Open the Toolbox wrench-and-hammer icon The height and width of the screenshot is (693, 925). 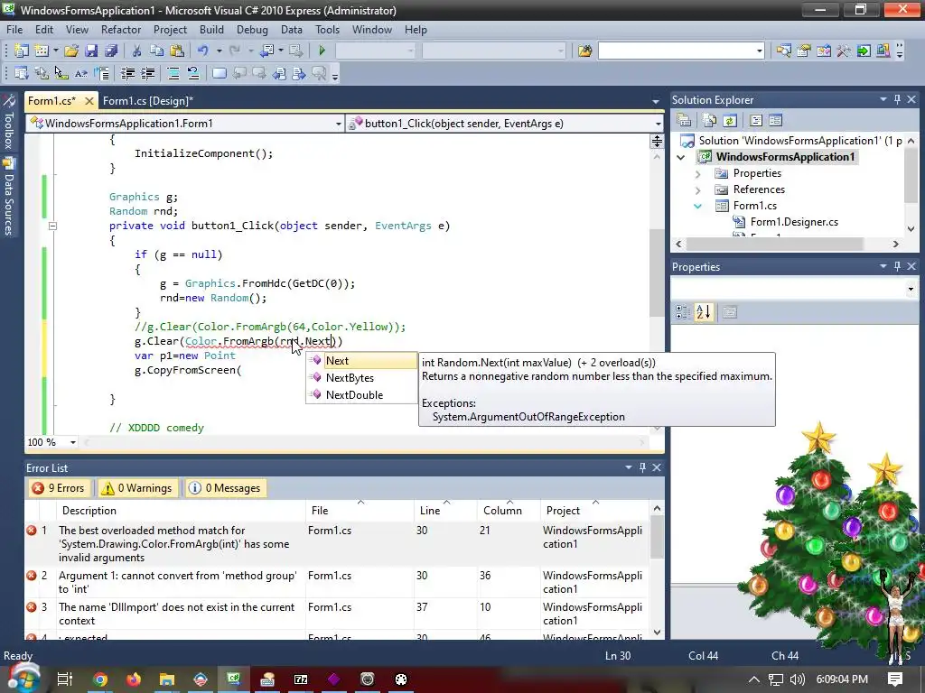[x=844, y=51]
